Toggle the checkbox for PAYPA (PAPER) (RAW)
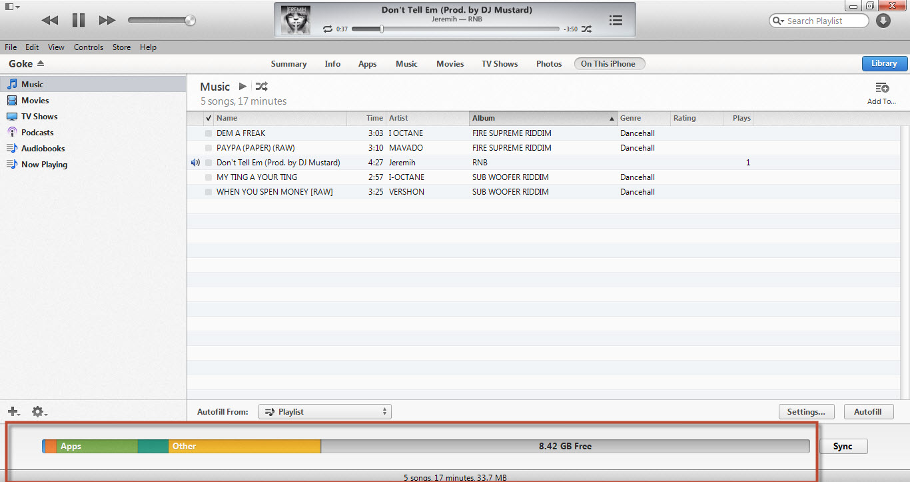The width and height of the screenshot is (910, 482). pyautogui.click(x=209, y=148)
